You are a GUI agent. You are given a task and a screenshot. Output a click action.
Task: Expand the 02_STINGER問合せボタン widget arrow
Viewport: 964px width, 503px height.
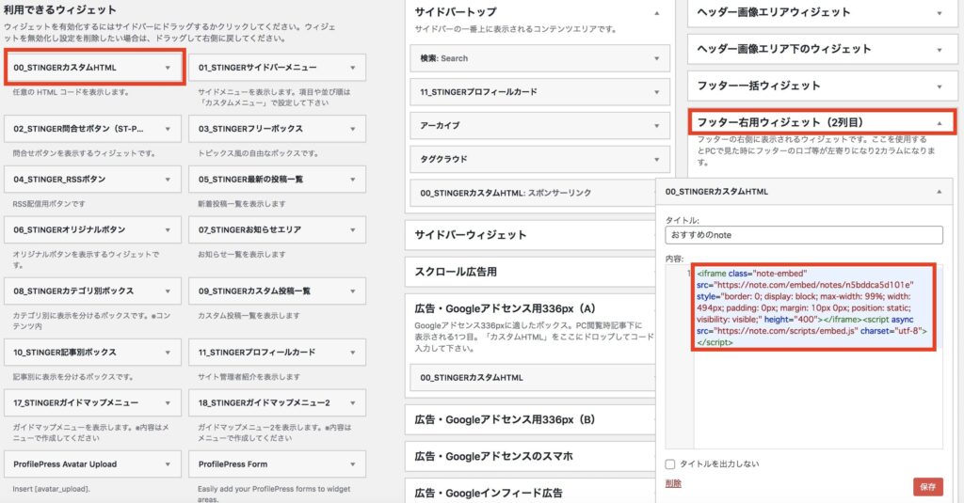(x=168, y=129)
